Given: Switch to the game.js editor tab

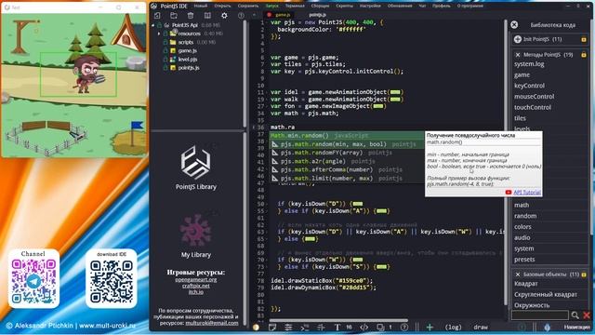Looking at the screenshot, I should point(282,15).
